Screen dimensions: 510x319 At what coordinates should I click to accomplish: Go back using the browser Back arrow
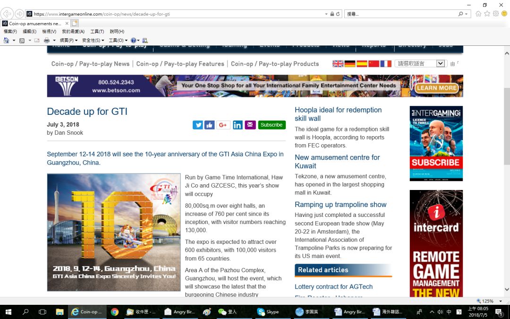pos(7,14)
